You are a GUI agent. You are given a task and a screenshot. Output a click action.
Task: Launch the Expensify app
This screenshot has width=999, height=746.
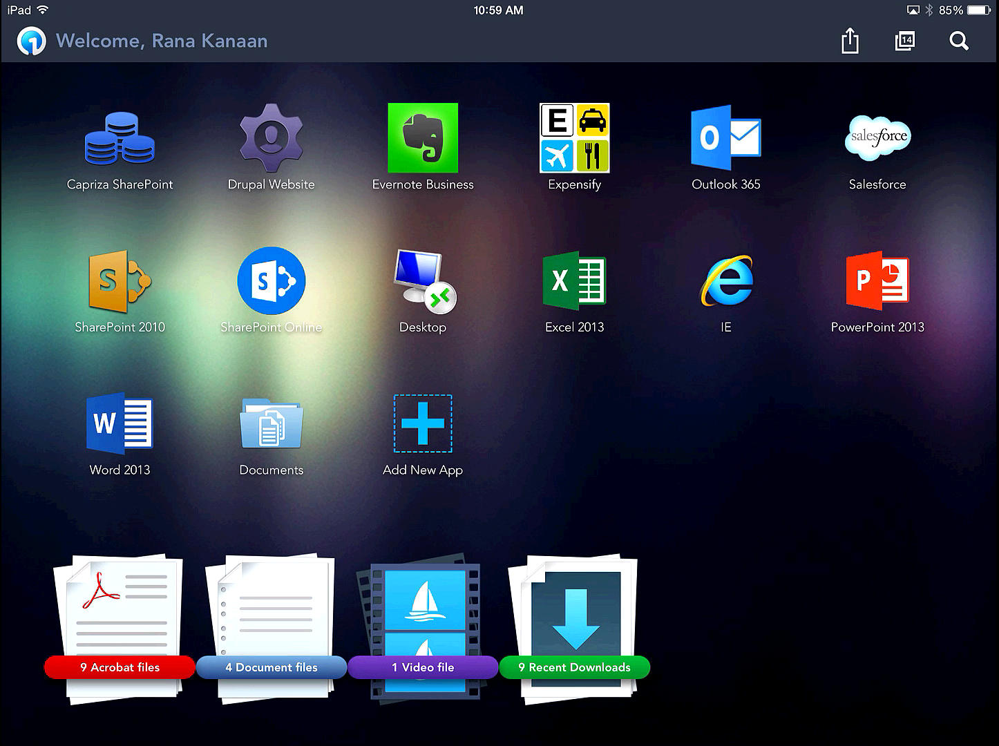(574, 138)
